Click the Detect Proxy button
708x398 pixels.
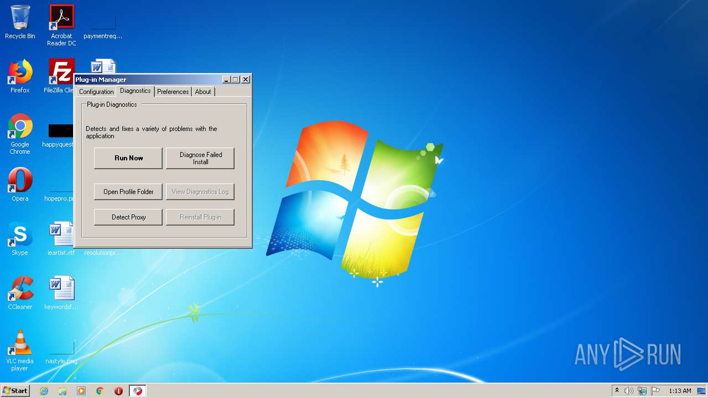128,217
